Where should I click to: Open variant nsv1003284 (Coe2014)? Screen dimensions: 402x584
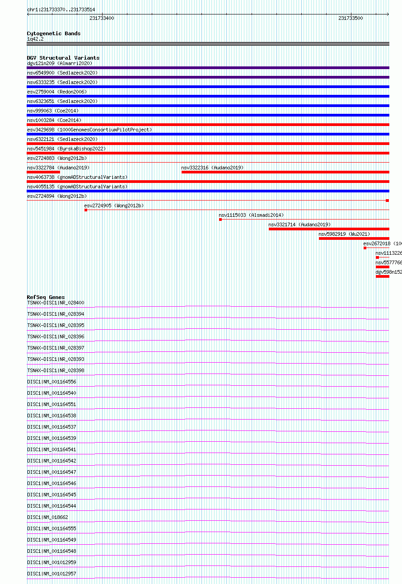[54, 120]
